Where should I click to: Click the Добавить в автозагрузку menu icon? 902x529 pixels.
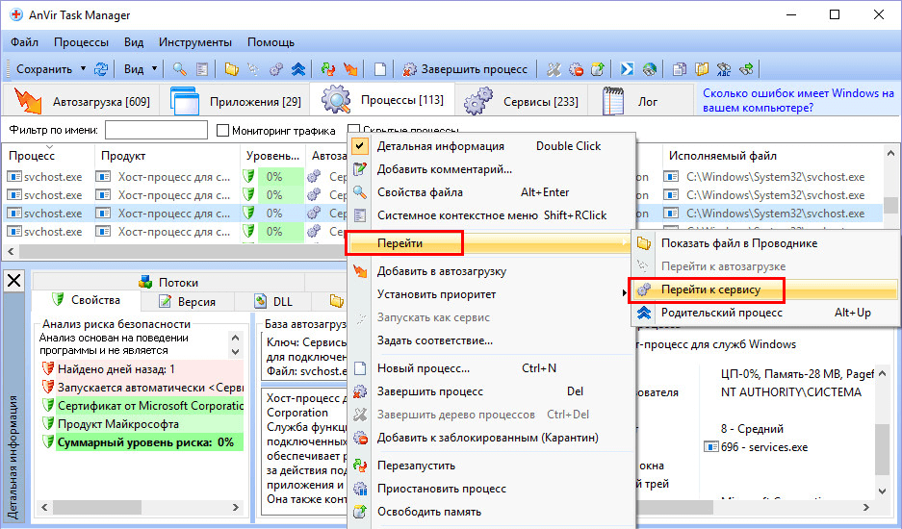click(360, 271)
